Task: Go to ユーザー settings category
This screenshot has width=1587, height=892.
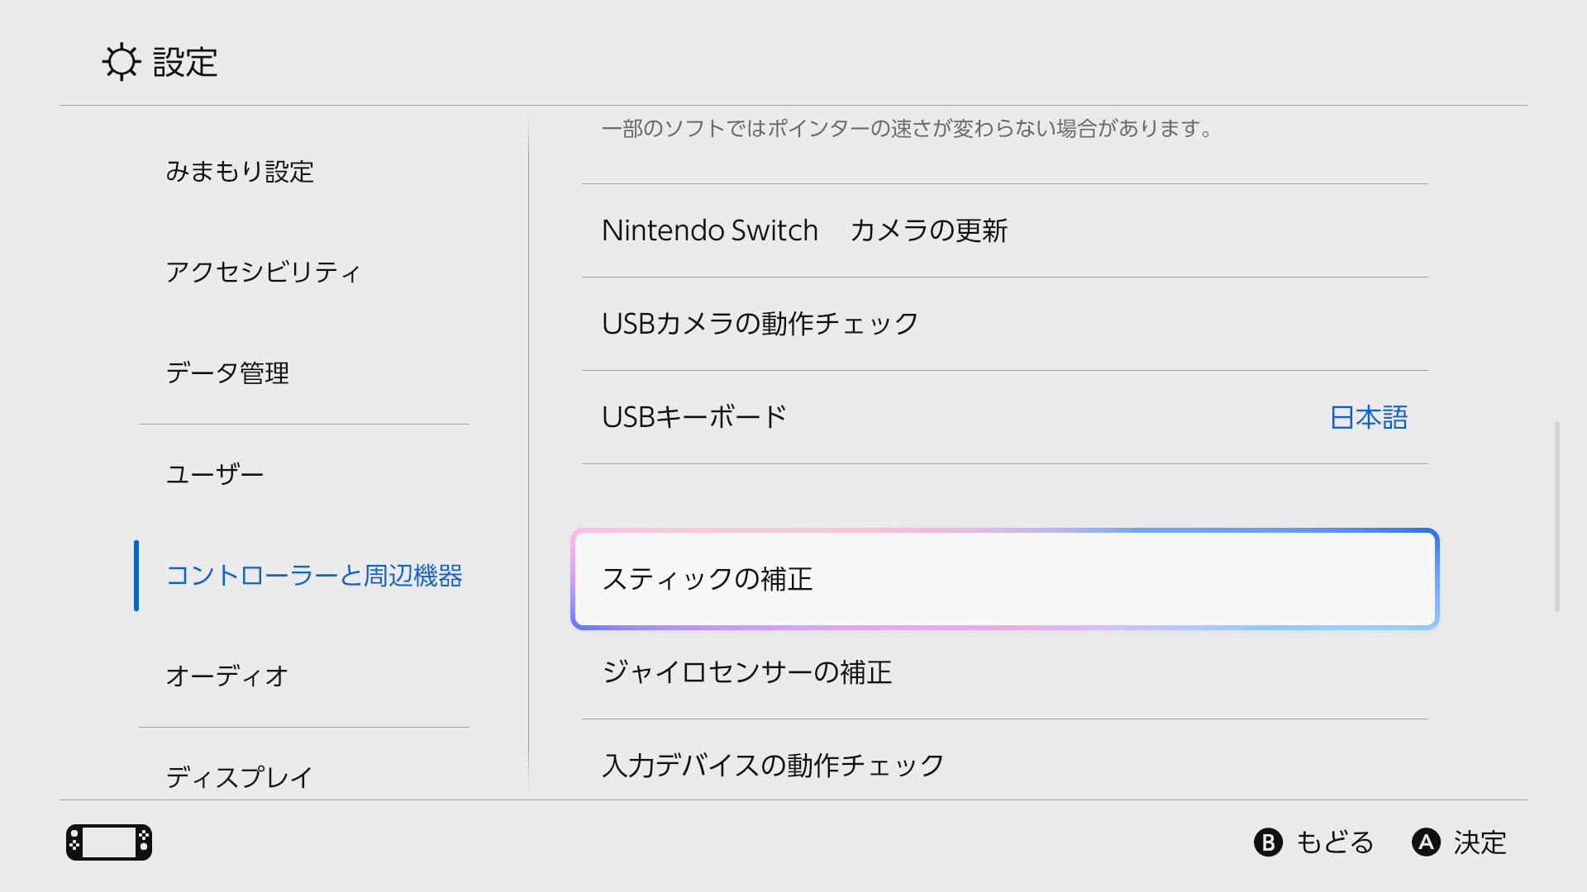Action: click(x=215, y=474)
